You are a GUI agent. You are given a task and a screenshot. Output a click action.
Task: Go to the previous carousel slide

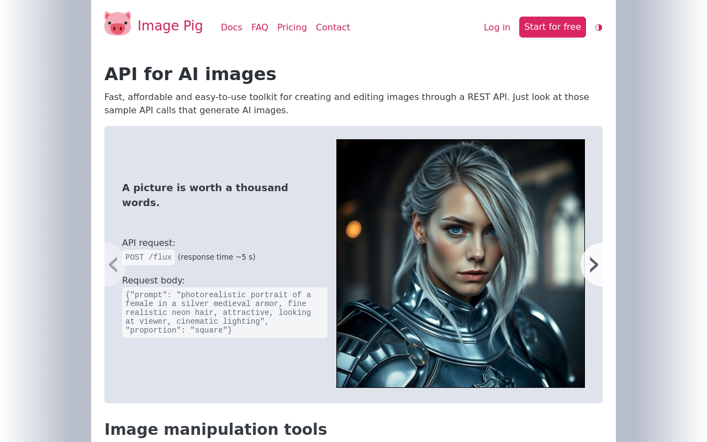click(113, 265)
